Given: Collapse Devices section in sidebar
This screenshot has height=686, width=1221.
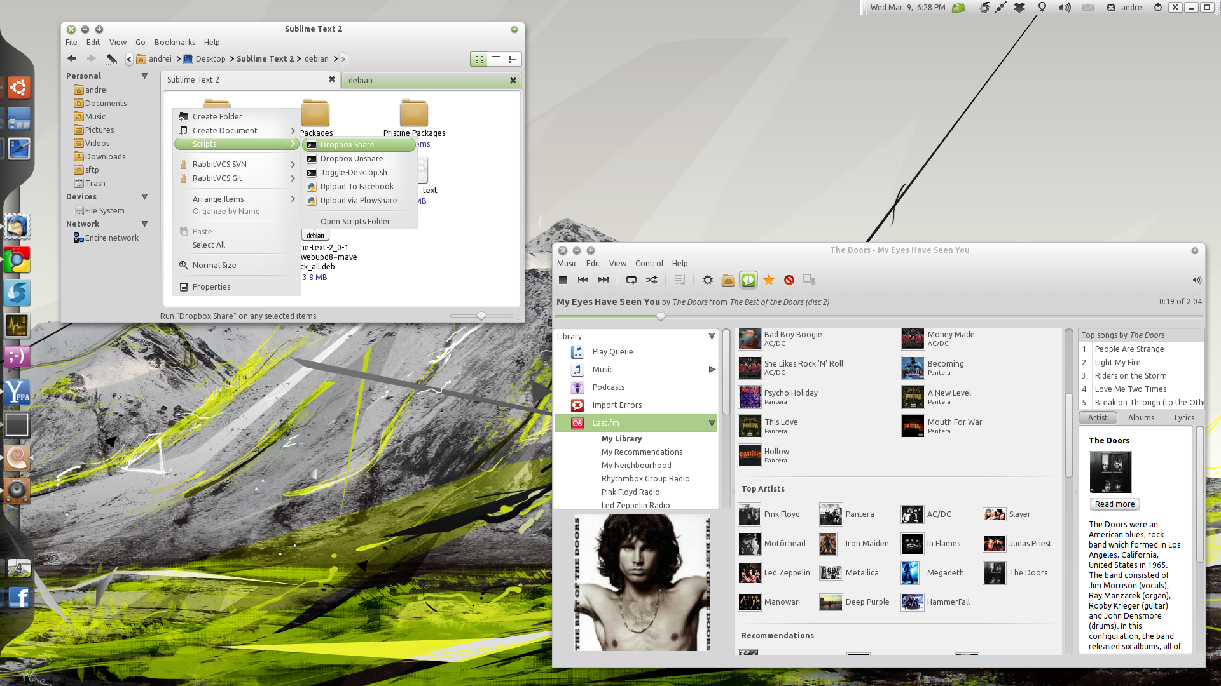Looking at the screenshot, I should (x=144, y=197).
